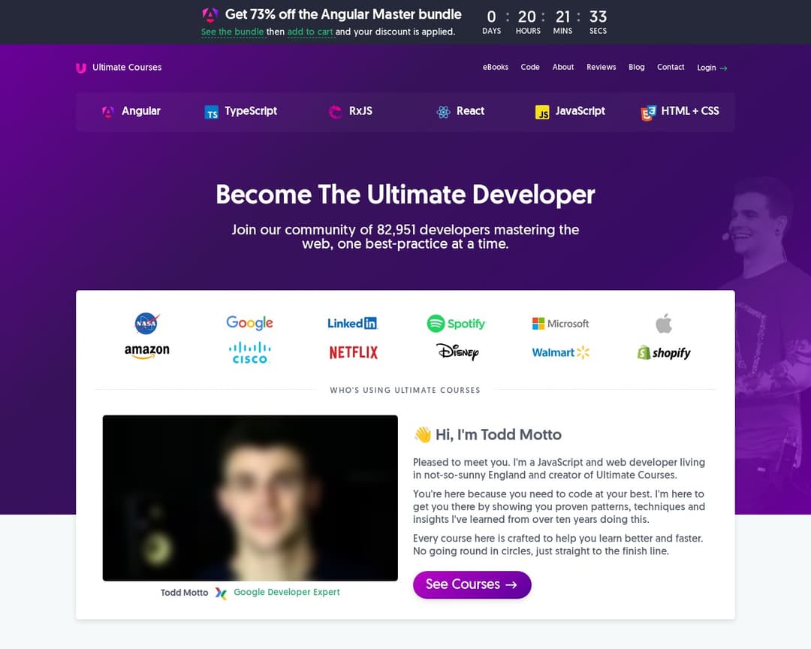Screen dimensions: 811x649
Task: Open the Reviews page
Action: [601, 68]
